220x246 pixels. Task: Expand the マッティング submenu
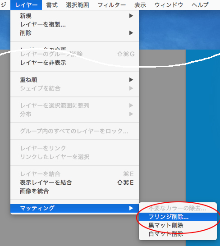pyautogui.click(x=74, y=208)
